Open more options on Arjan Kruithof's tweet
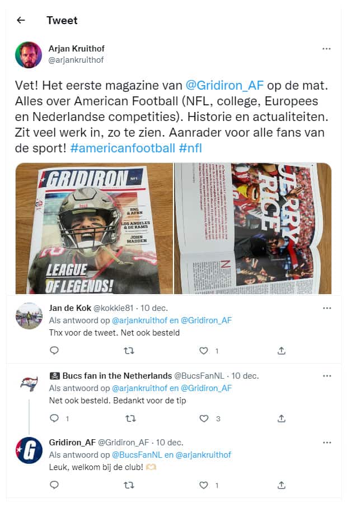 [x=326, y=49]
